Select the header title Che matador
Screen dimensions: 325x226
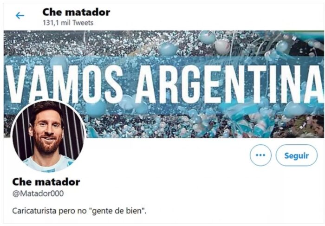click(76, 12)
